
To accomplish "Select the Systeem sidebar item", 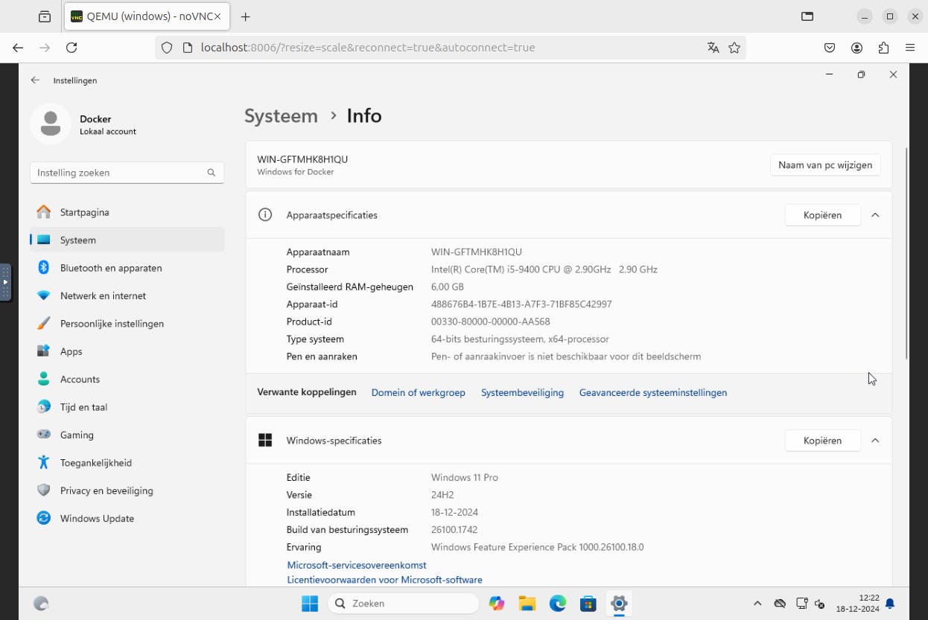I will tap(127, 240).
